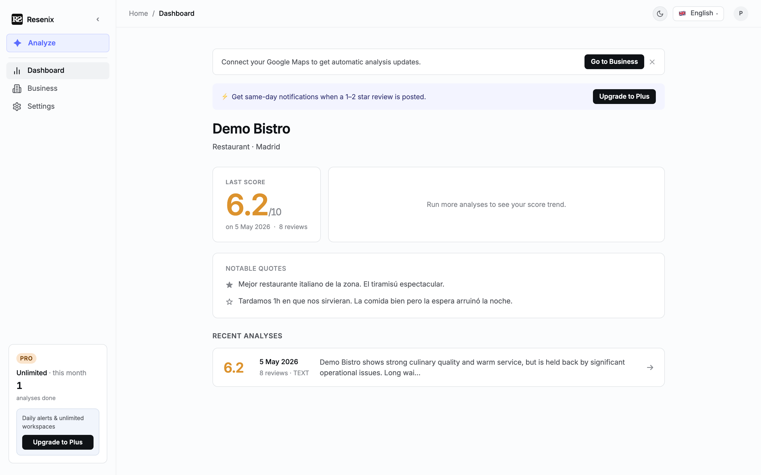The image size is (761, 475).
Task: Click Upgrade to Plus in sidebar
Action: [58, 442]
